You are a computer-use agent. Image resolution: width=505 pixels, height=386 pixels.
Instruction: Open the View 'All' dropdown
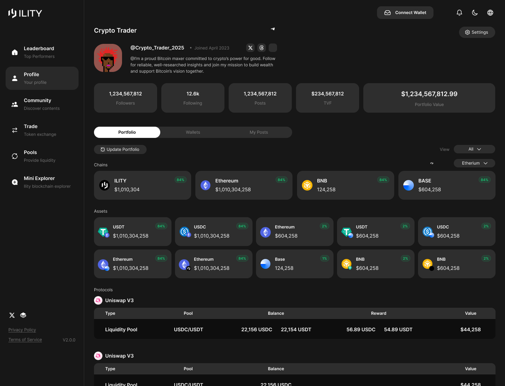point(474,149)
